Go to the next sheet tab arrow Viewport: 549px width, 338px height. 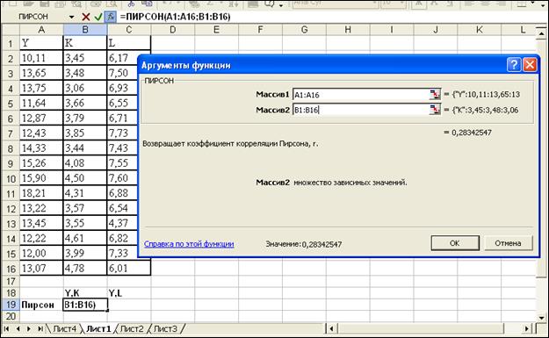(29, 329)
